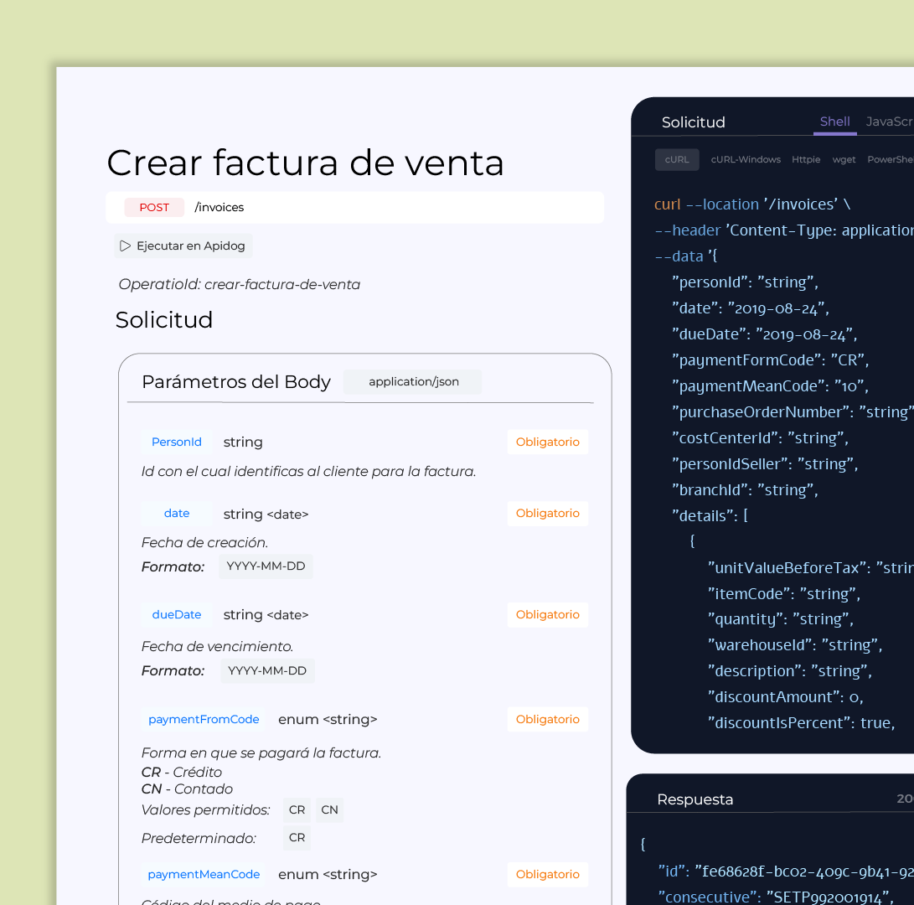Click YYYY-MM-DD format tag under Fecha de vencimiento
Screen dimensions: 914x905
click(267, 670)
